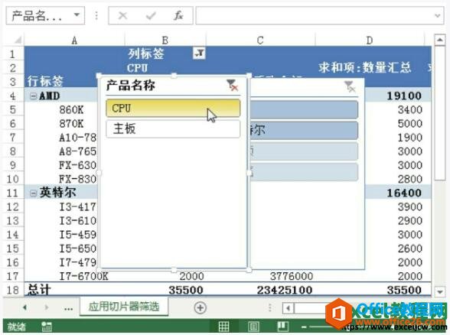Click the zoom out minus button
Viewport: 450px width, 335px height.
click(304, 327)
